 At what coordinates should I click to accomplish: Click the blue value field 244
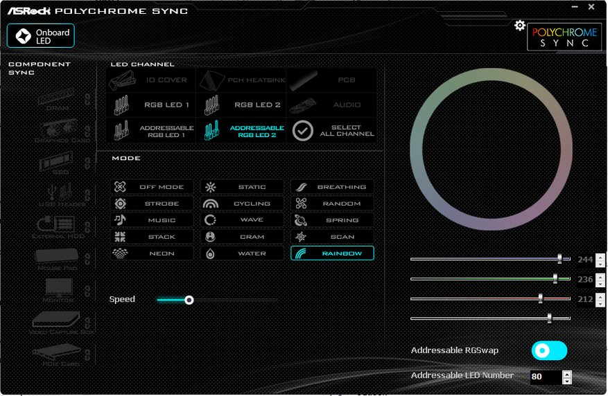585,260
